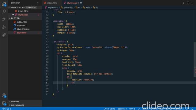196x110 pixels.
Task: Show errors and warnings in status bar
Action: tap(7, 109)
